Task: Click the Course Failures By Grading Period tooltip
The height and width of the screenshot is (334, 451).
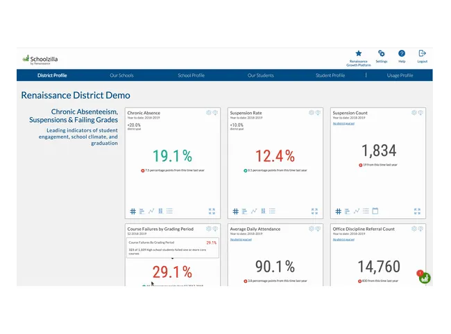Action: (173, 247)
